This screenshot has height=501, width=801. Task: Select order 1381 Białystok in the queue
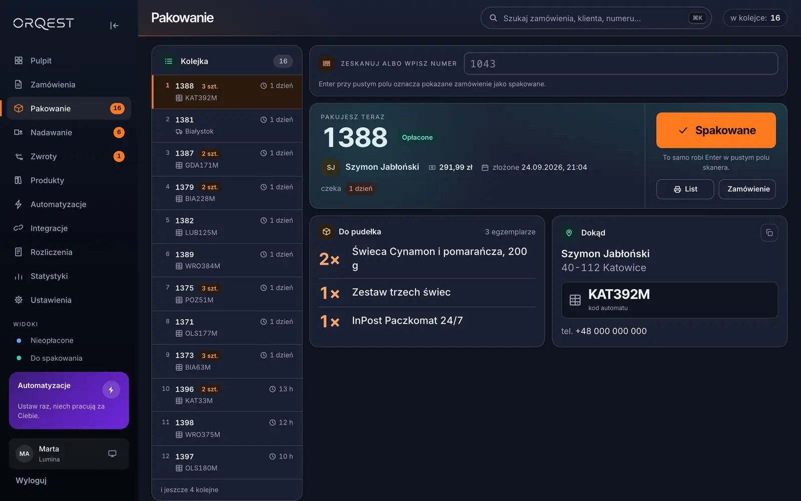tap(227, 125)
